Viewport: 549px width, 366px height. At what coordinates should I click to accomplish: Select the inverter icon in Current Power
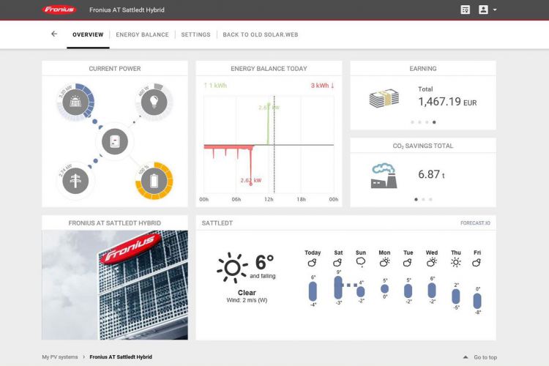coord(114,141)
